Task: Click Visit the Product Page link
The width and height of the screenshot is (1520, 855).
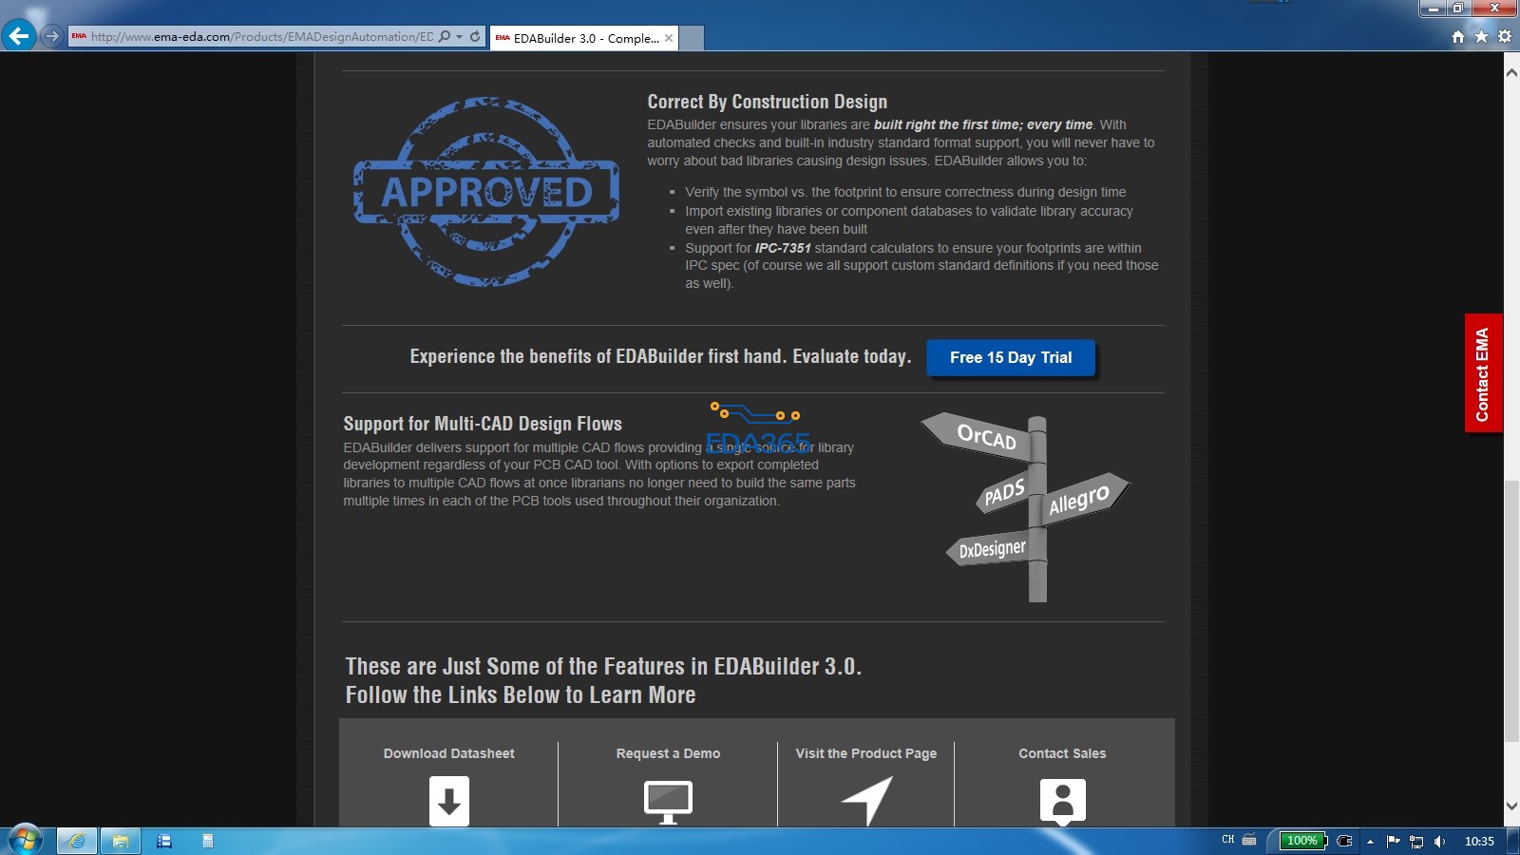Action: pos(866,753)
